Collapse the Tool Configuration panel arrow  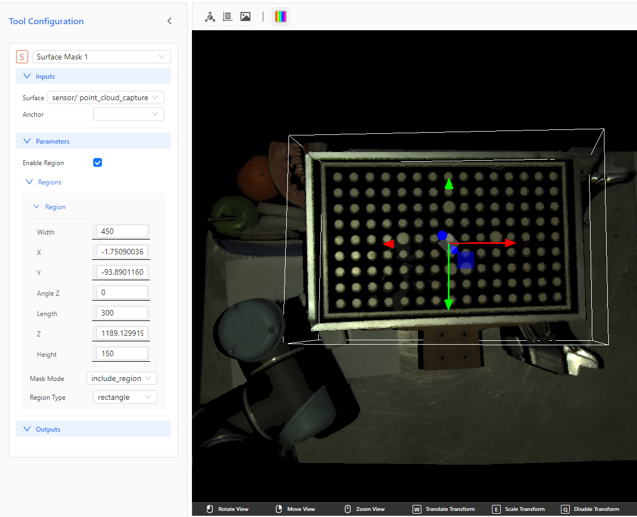[x=169, y=21]
